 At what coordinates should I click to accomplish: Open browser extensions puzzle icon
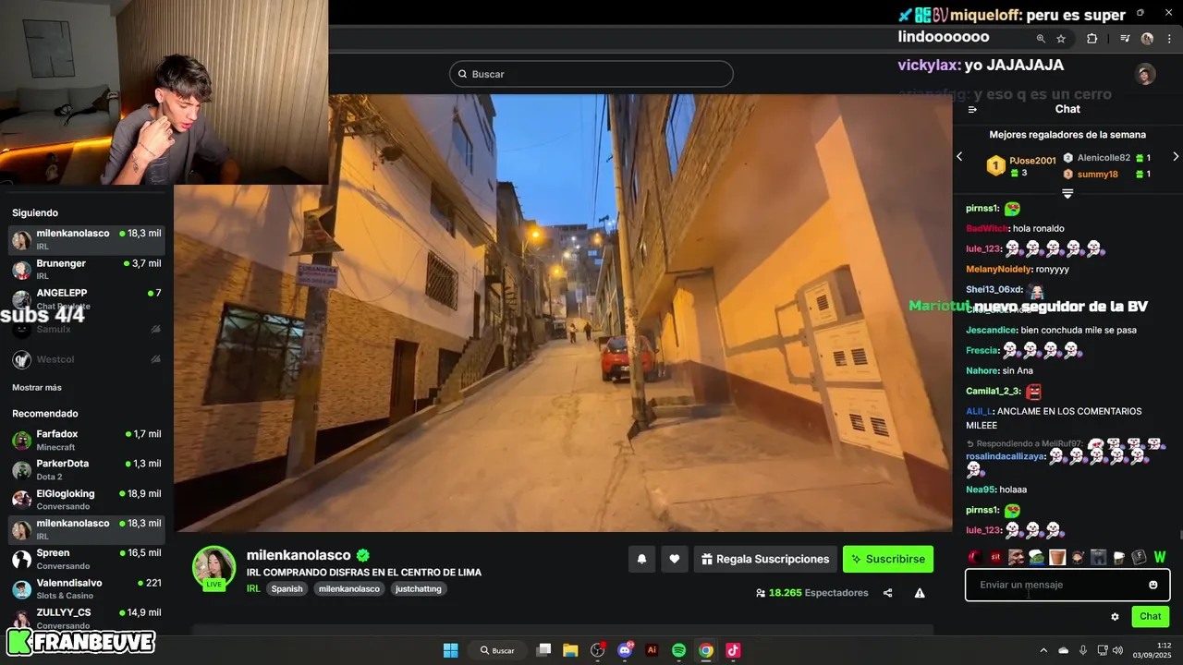click(x=1092, y=39)
